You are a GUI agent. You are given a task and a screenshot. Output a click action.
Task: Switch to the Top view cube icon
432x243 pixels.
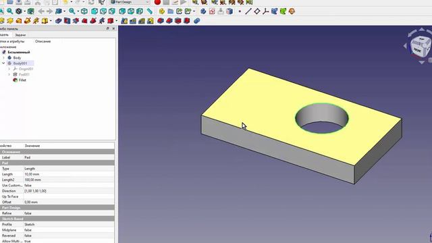[x=103, y=11]
